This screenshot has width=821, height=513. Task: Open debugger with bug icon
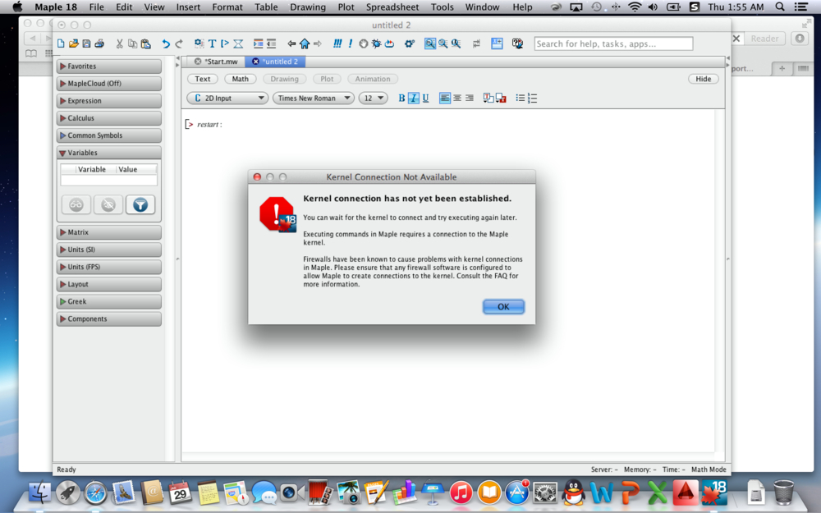(377, 44)
